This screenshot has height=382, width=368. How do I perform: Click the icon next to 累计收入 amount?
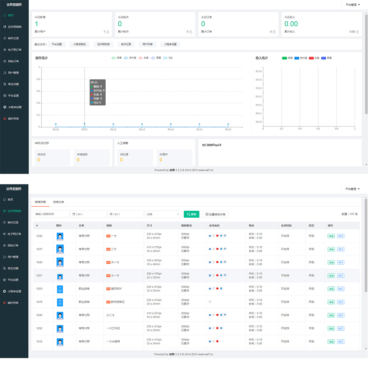[x=358, y=32]
